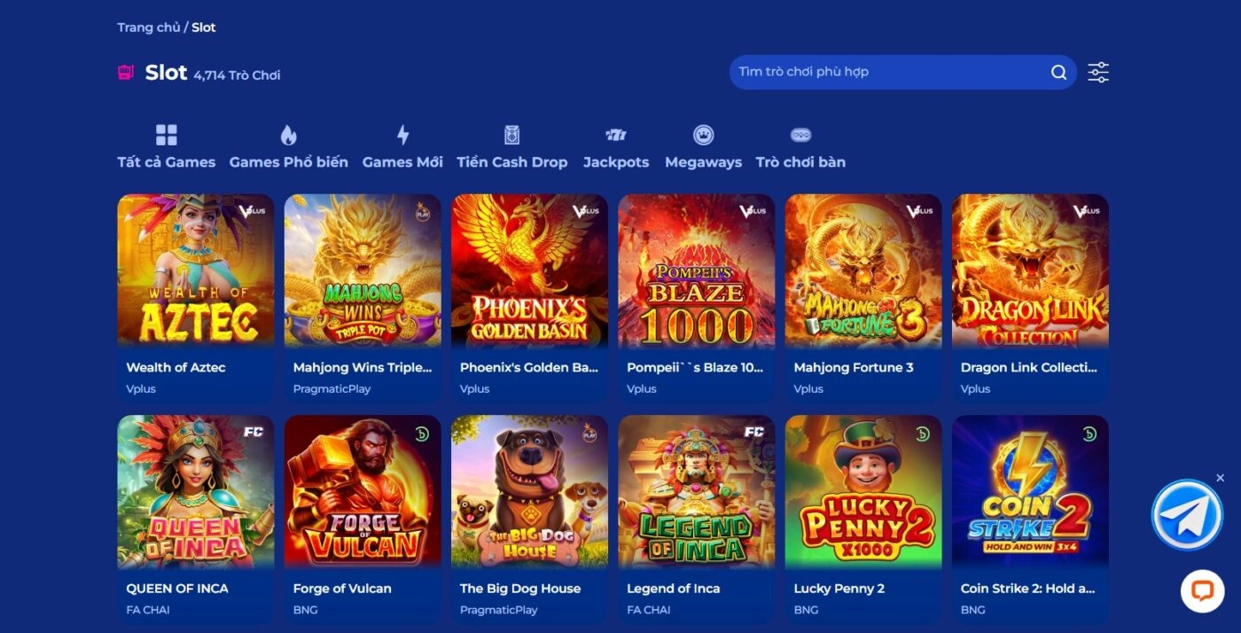Switch to the Megaways tab
1241x633 pixels.
(x=703, y=147)
